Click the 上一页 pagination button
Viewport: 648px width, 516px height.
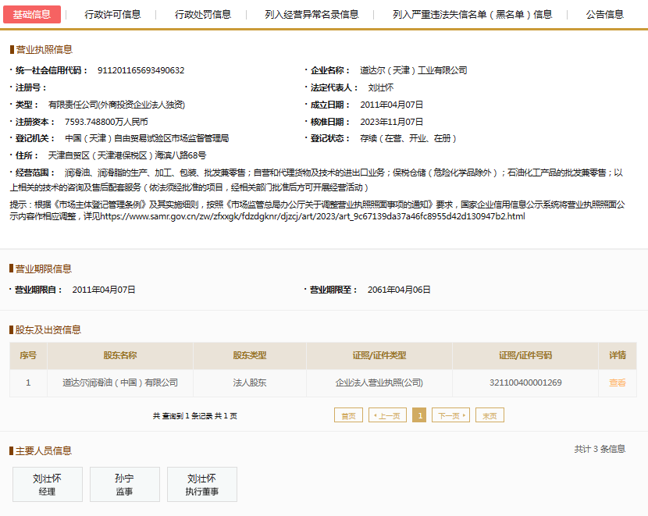(387, 415)
